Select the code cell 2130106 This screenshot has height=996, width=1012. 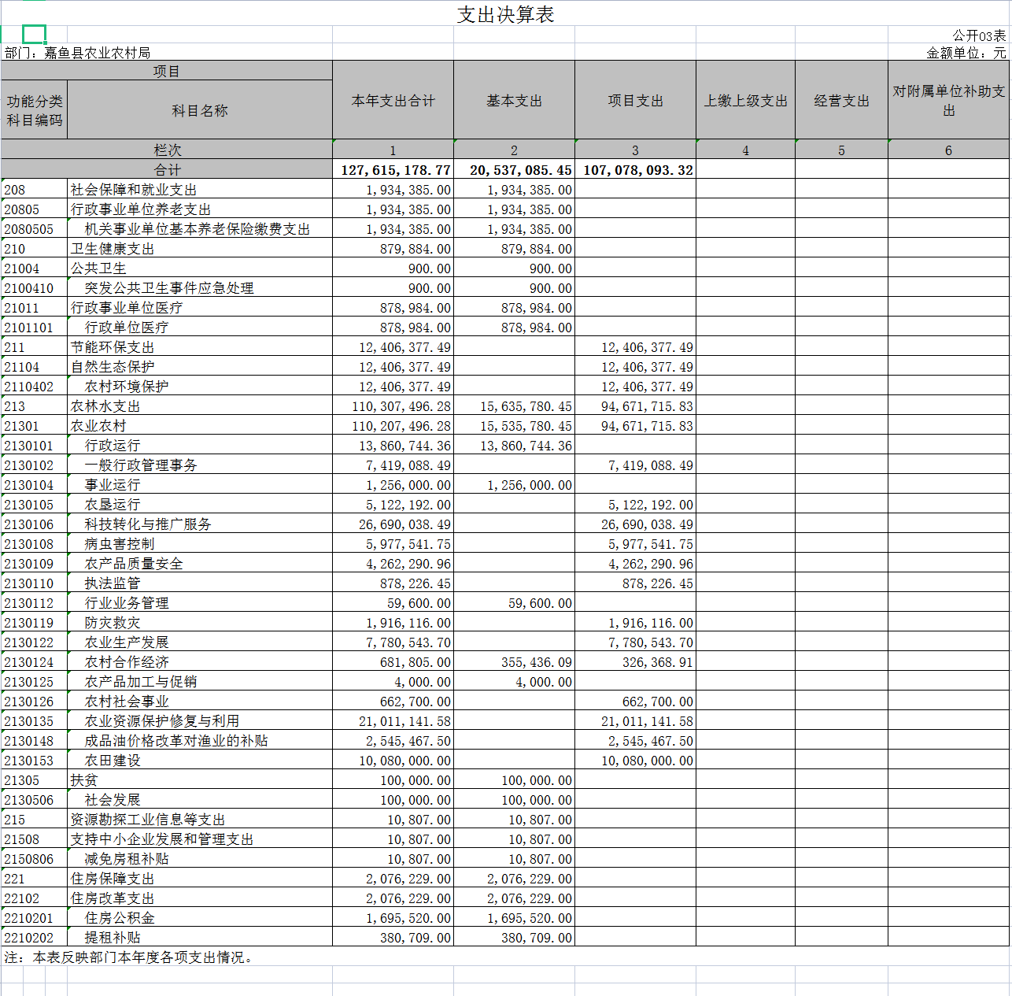coord(29,524)
